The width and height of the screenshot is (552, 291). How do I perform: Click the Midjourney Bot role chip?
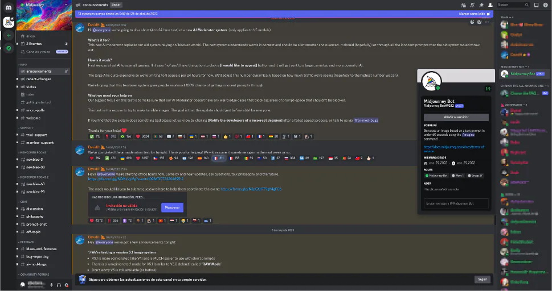[x=436, y=176]
